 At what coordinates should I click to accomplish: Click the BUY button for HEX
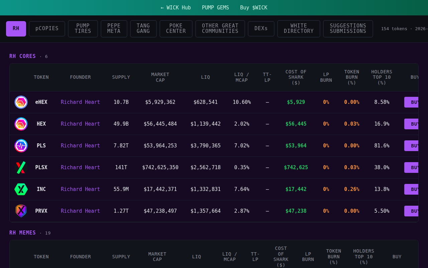pyautogui.click(x=411, y=124)
